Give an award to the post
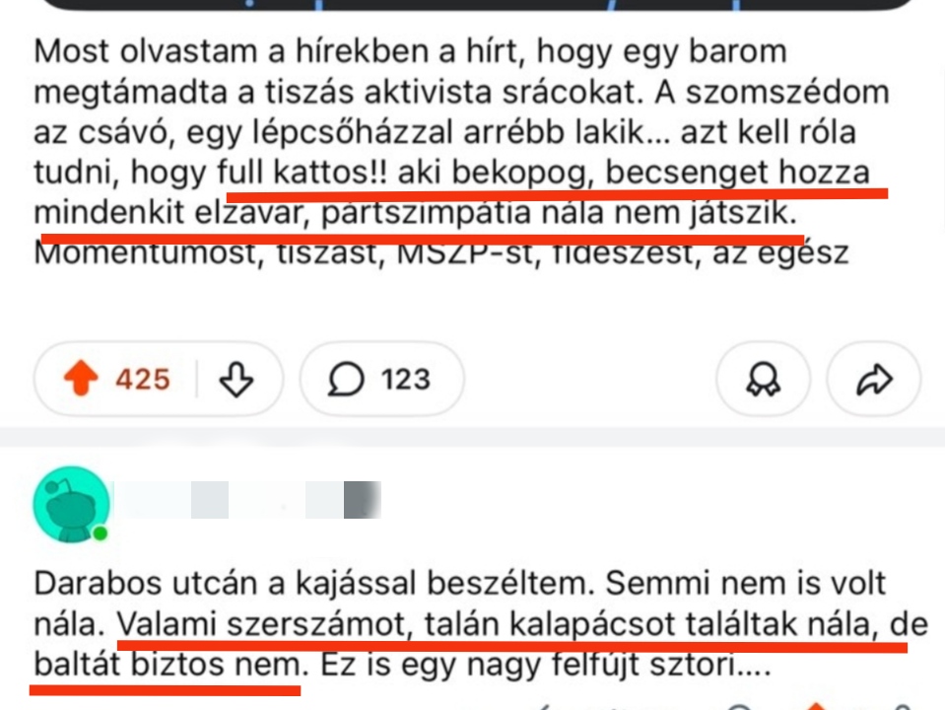The height and width of the screenshot is (710, 945). pyautogui.click(x=763, y=380)
